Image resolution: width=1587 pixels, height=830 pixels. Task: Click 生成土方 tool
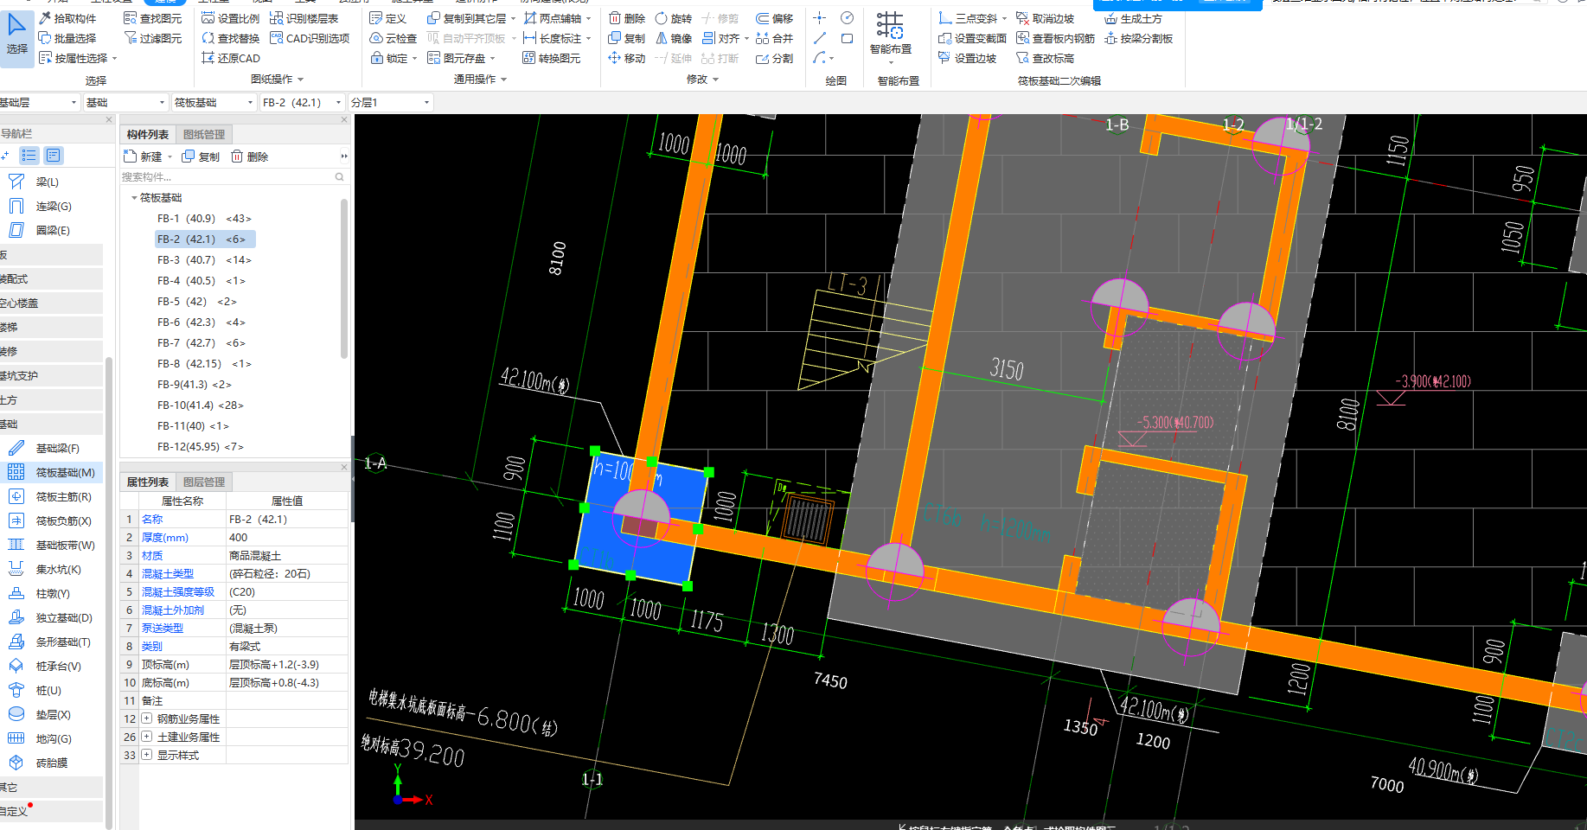coord(1133,18)
